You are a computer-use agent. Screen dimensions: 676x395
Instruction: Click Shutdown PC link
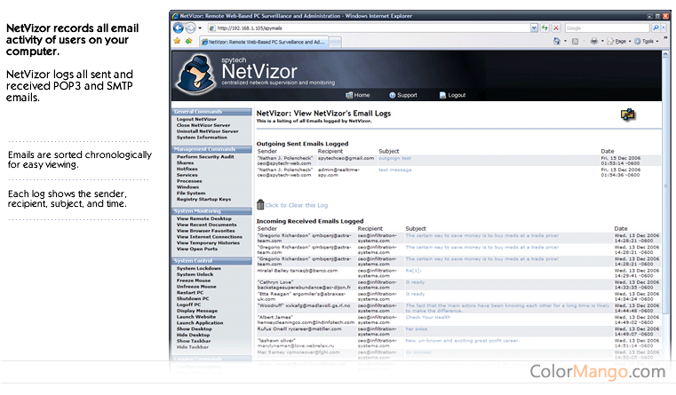[192, 298]
